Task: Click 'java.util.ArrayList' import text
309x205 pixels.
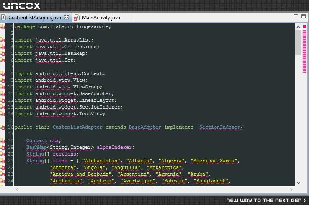Action: [63, 40]
